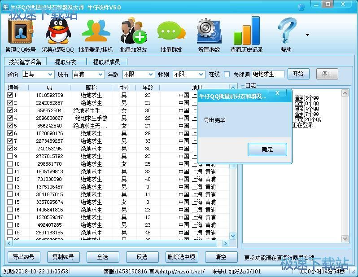Open the 省份 dropdown showing 上海
The image size is (358, 277).
point(38,74)
